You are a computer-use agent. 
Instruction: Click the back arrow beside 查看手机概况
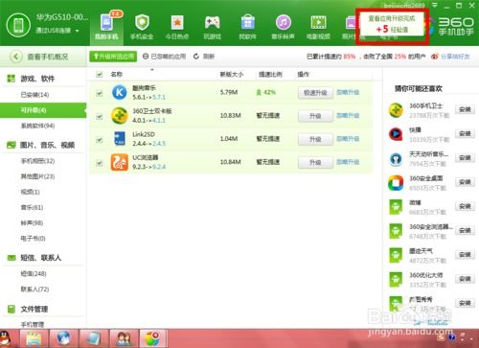tap(16, 57)
